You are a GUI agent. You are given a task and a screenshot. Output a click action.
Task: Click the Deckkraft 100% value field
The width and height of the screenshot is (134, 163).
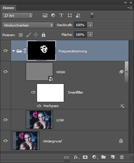point(81,25)
